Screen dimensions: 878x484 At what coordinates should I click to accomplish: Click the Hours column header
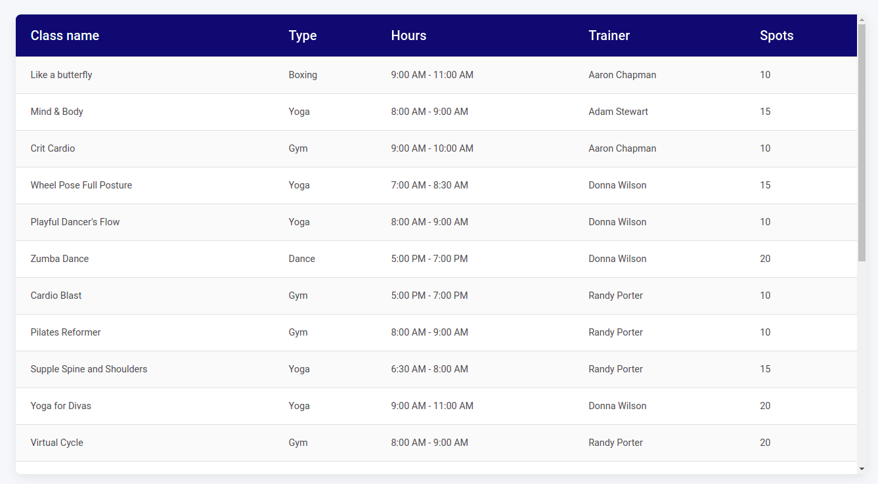(408, 35)
